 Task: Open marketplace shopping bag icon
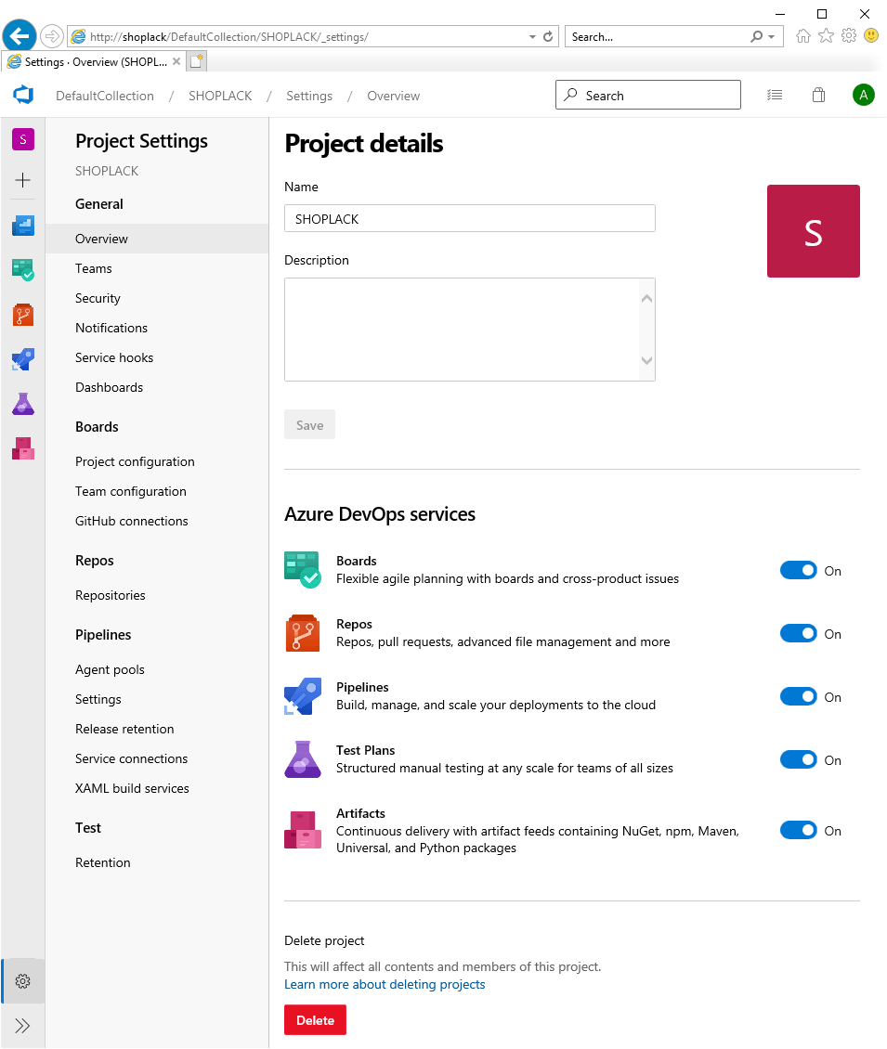(818, 95)
